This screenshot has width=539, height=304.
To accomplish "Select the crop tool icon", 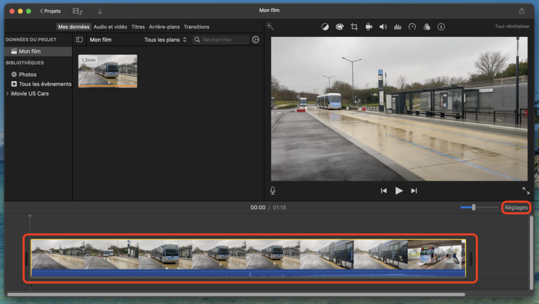I will pos(354,27).
